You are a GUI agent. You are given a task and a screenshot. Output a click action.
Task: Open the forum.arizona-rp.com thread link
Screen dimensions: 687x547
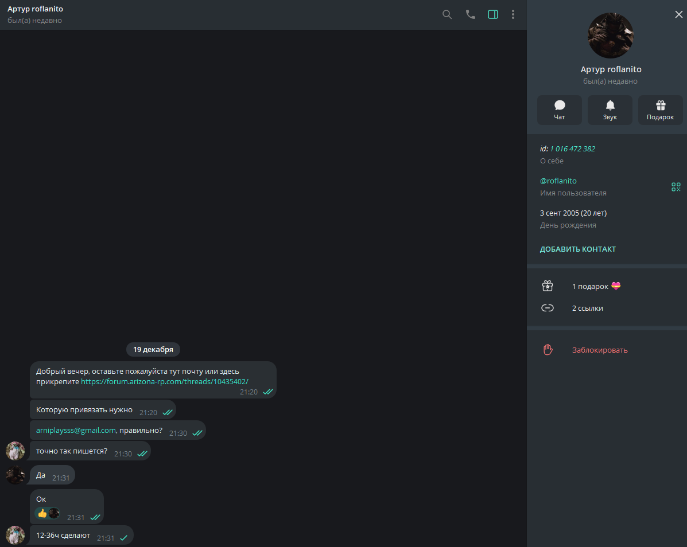164,382
